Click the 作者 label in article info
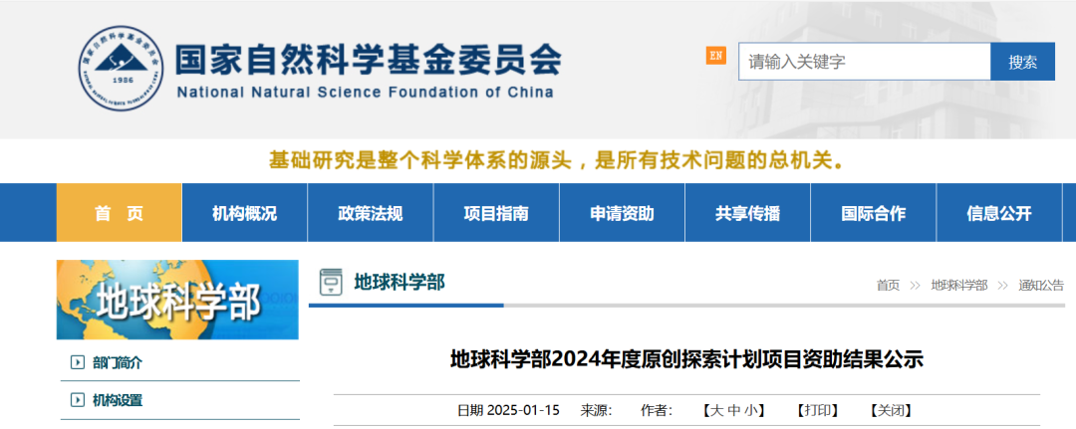 657,410
